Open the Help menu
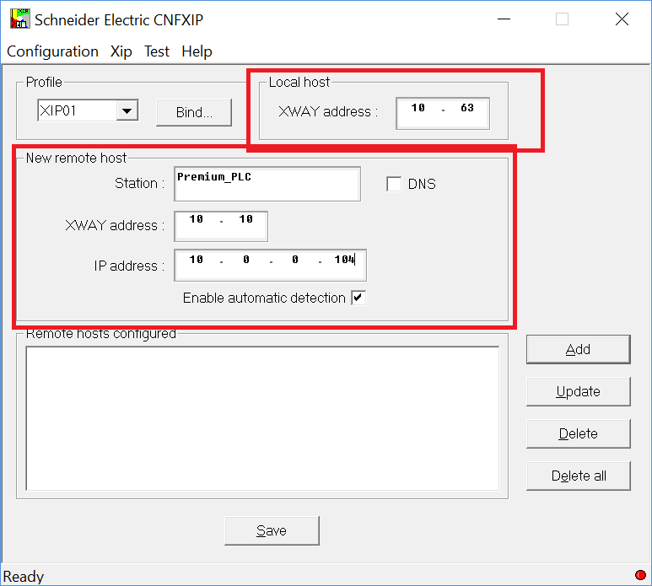The width and height of the screenshot is (652, 586). 197,51
